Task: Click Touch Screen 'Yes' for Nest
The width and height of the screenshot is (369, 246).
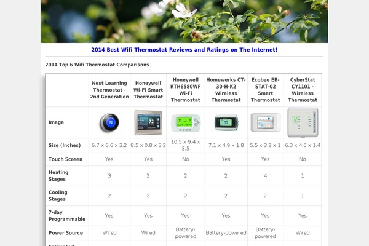Action: tap(109, 159)
